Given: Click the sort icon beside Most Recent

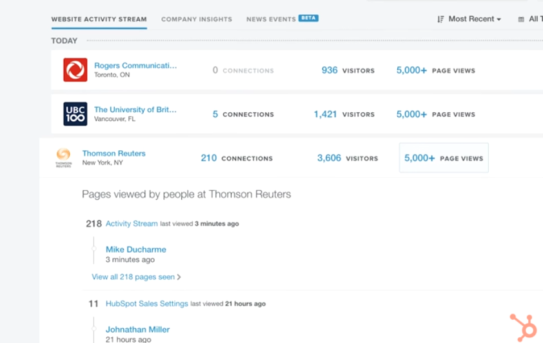Looking at the screenshot, I should point(440,19).
